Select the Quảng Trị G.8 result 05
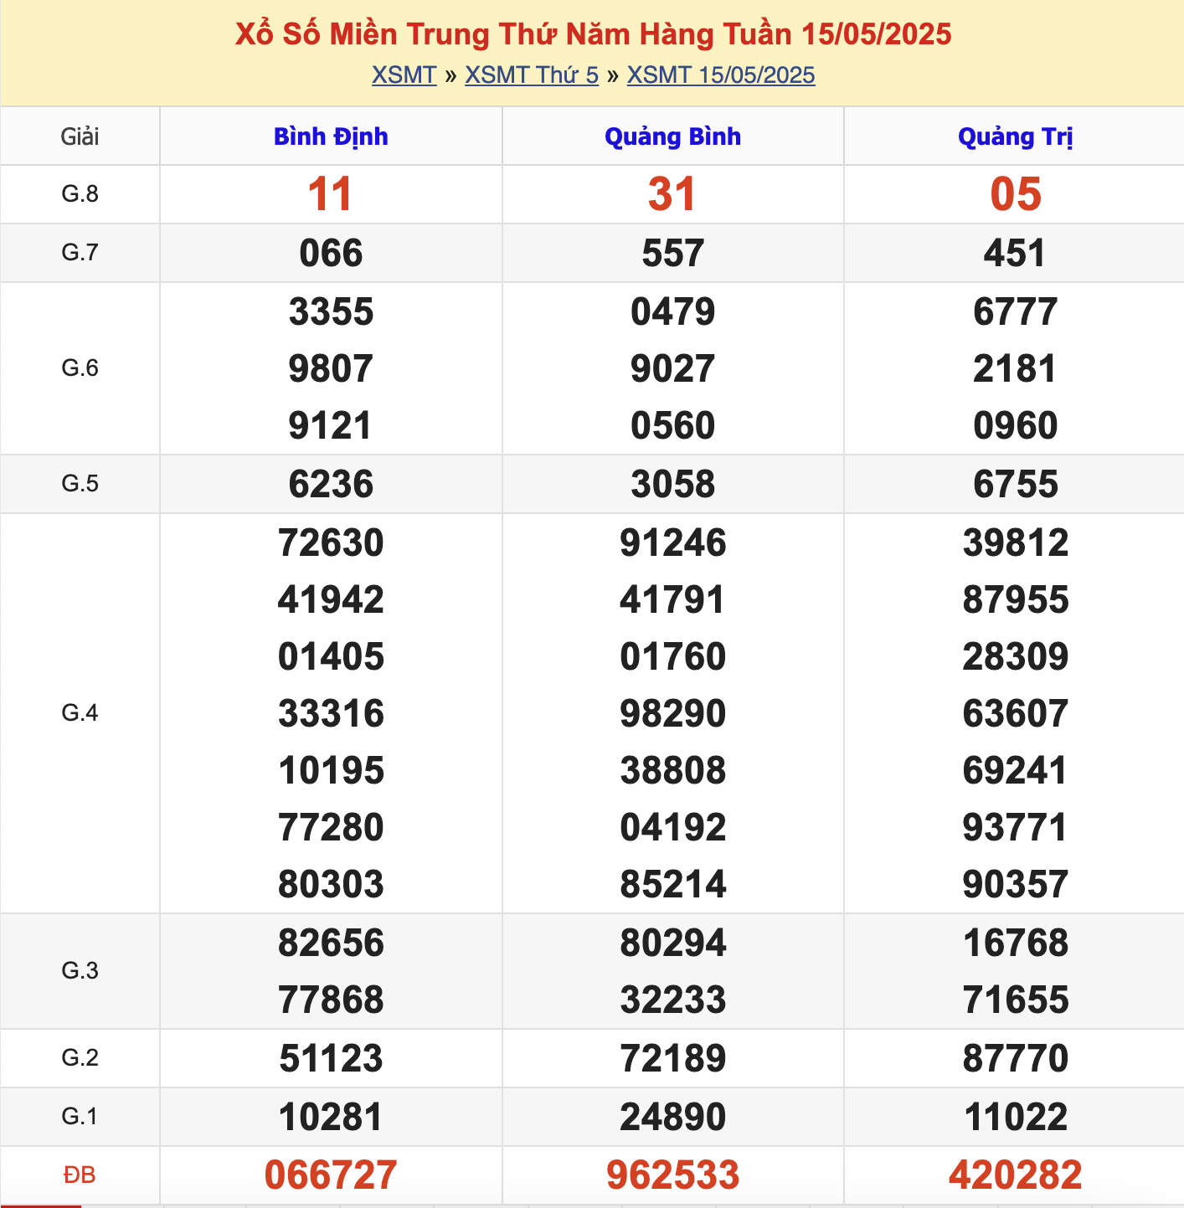 coord(1016,194)
